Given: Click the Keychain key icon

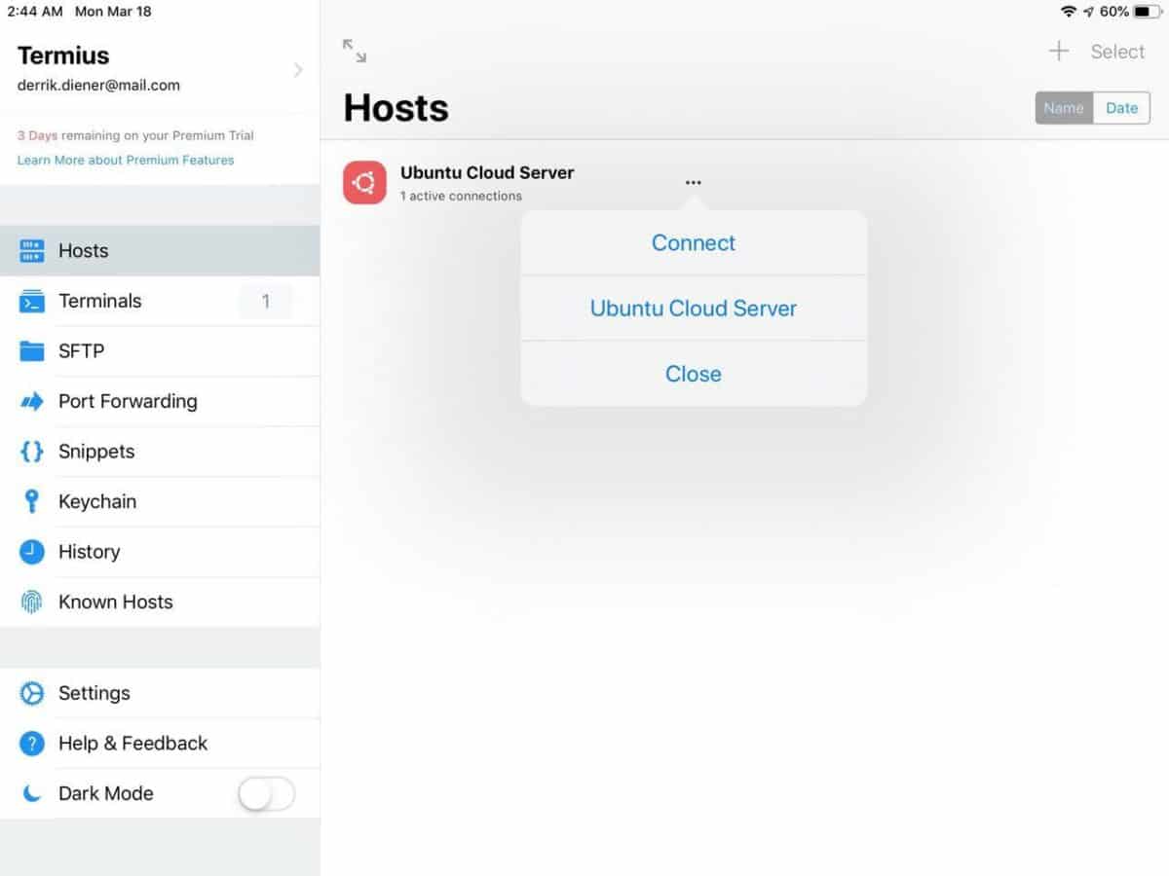Looking at the screenshot, I should point(32,501).
